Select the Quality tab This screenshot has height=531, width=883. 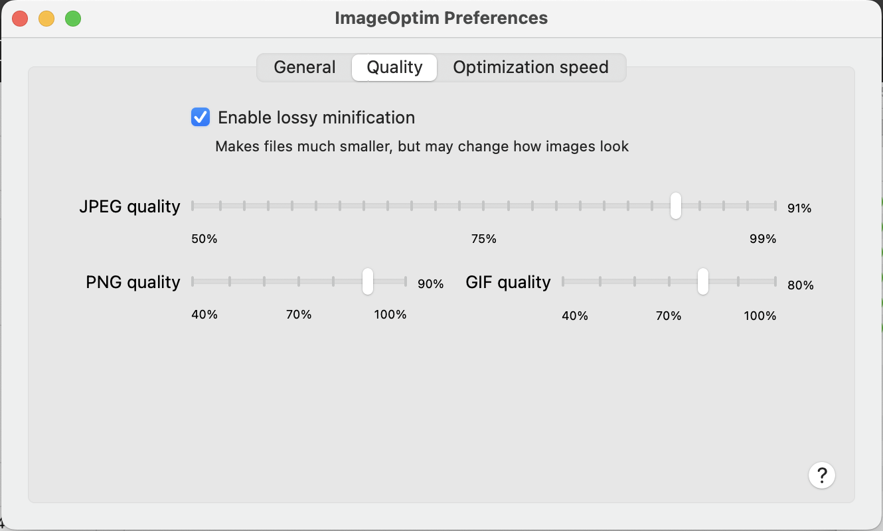(x=394, y=68)
